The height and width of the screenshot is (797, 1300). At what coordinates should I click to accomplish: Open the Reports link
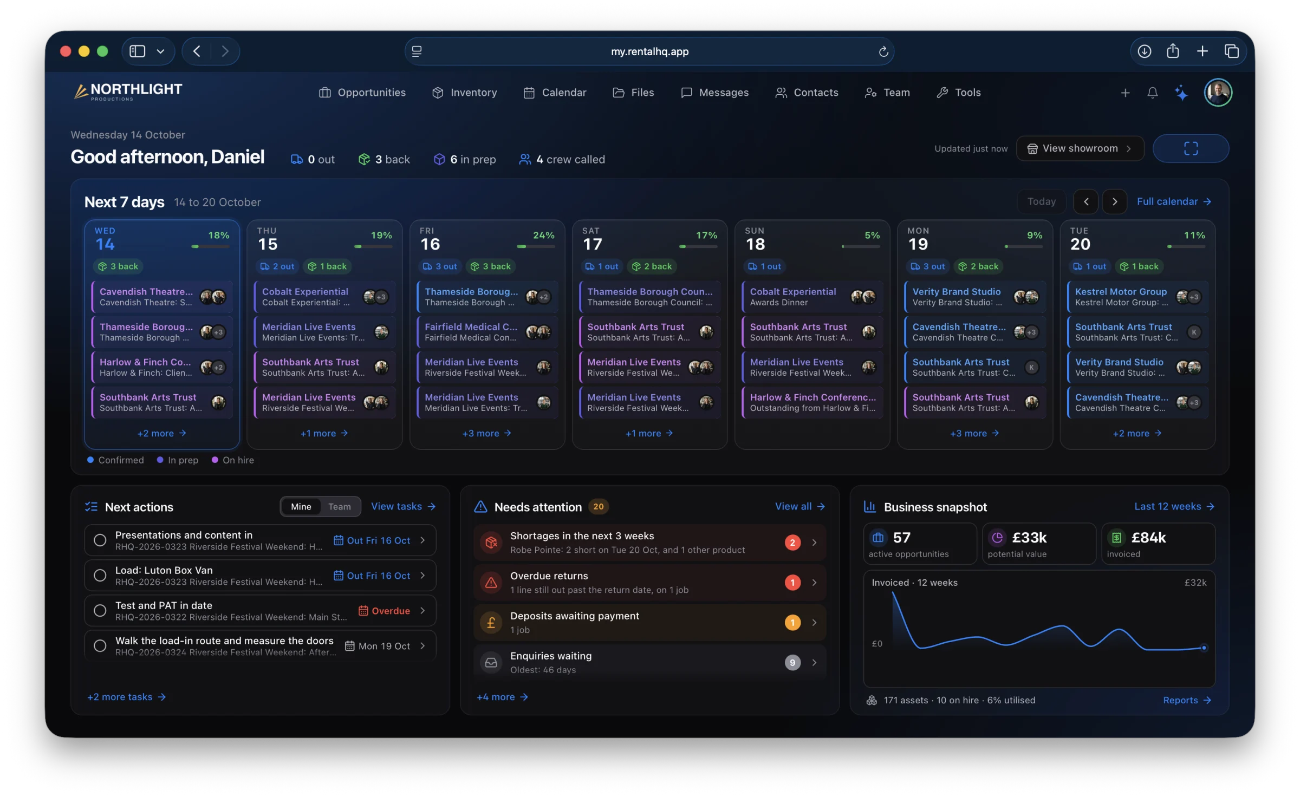[1186, 701]
